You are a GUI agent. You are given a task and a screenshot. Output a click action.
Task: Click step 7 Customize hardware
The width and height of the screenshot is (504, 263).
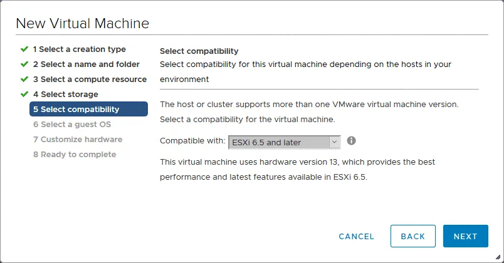click(78, 139)
